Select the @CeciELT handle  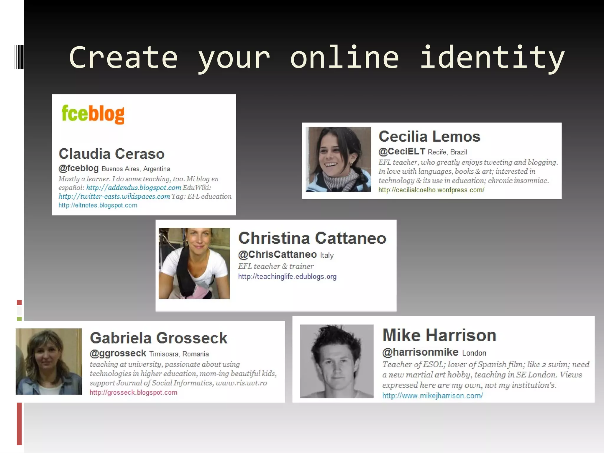402,151
